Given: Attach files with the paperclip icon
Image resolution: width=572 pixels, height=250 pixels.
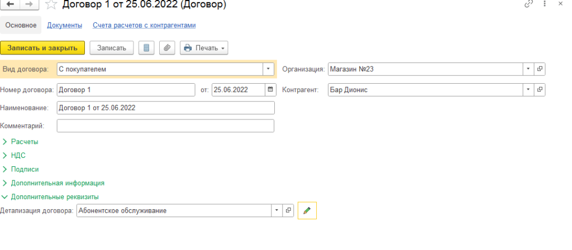Looking at the screenshot, I should 167,48.
